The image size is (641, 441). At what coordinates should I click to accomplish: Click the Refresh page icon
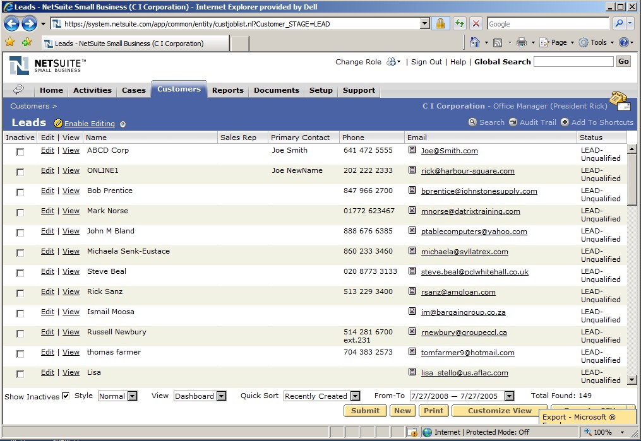(460, 24)
